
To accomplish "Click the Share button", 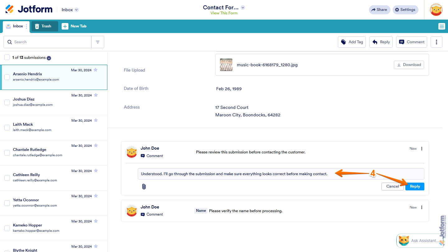I will [x=380, y=10].
